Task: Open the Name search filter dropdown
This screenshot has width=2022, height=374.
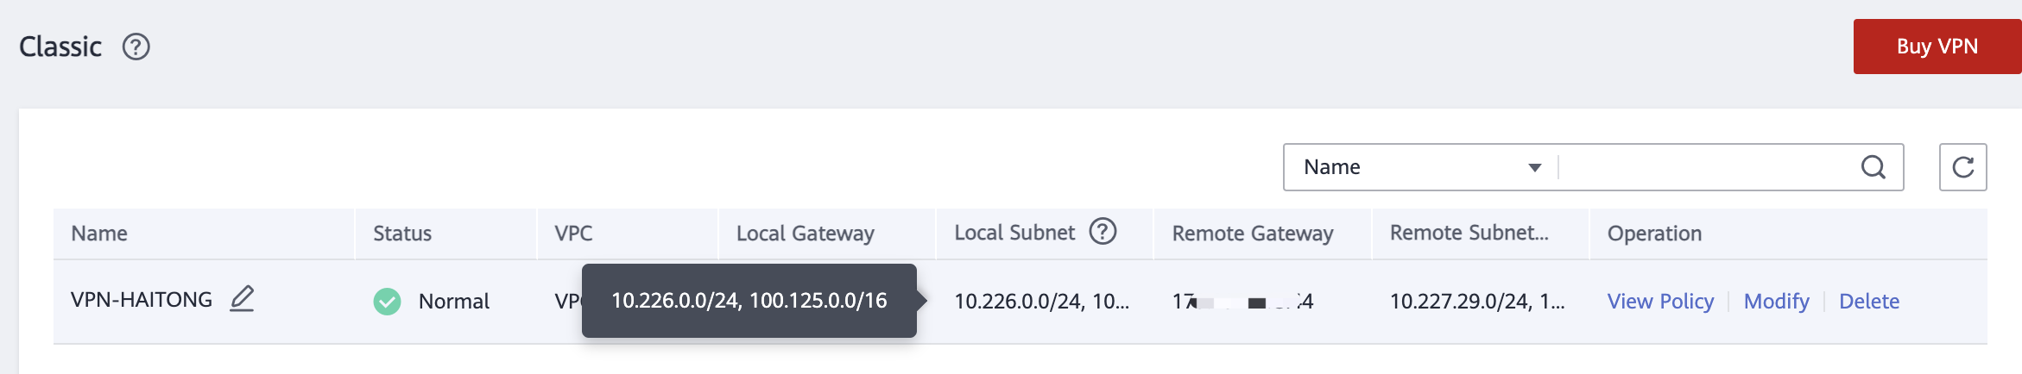Action: 1421,167
